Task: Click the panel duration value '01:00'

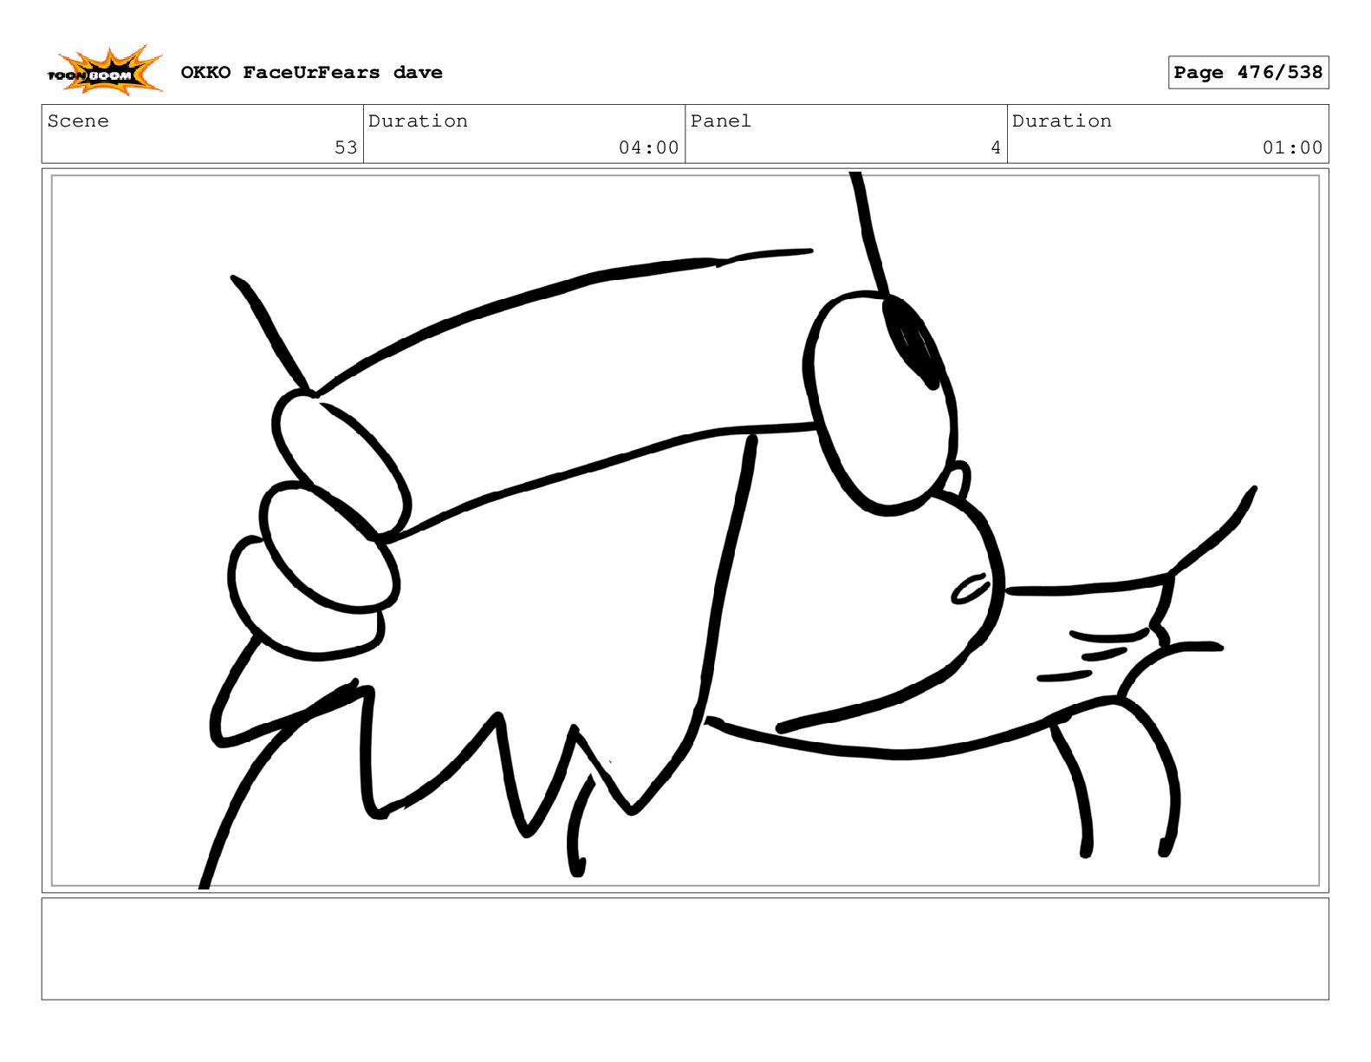Action: click(1292, 147)
